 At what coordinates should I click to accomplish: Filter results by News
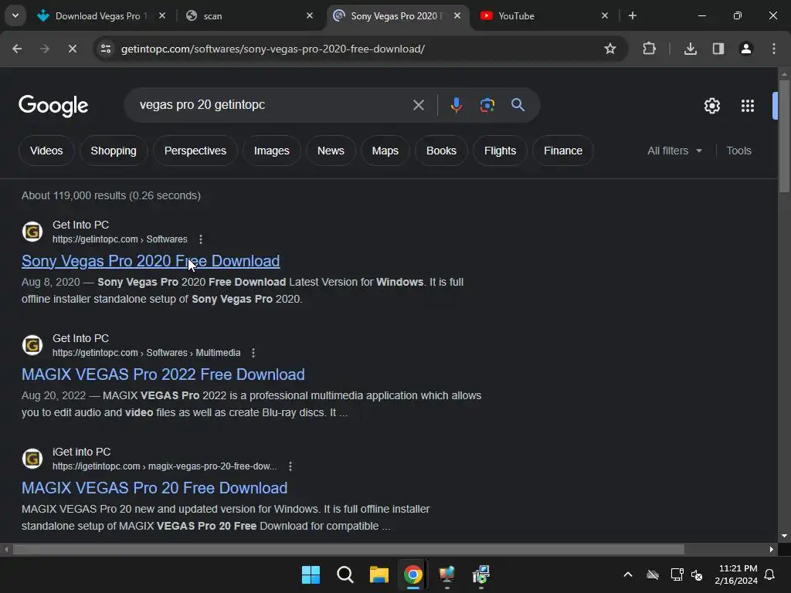(331, 151)
